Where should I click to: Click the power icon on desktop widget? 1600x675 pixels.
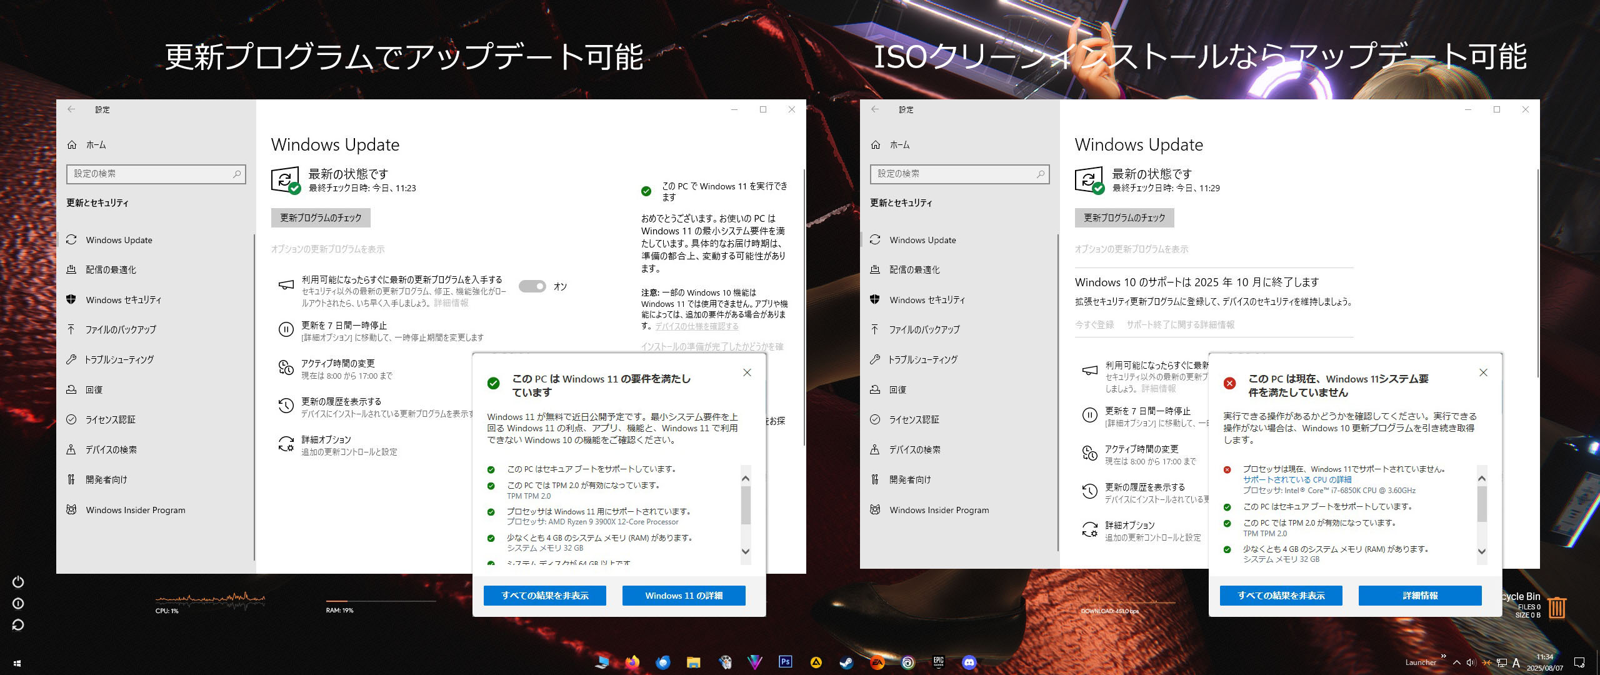18,582
